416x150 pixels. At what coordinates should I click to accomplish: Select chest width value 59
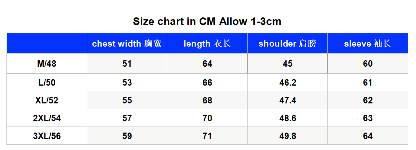127,136
